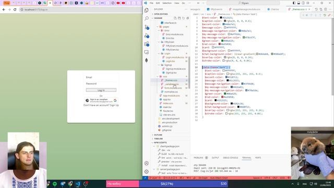This screenshot has height=188, width=334.
Task: Open normalize.css in the Explorer
Action: [171, 92]
